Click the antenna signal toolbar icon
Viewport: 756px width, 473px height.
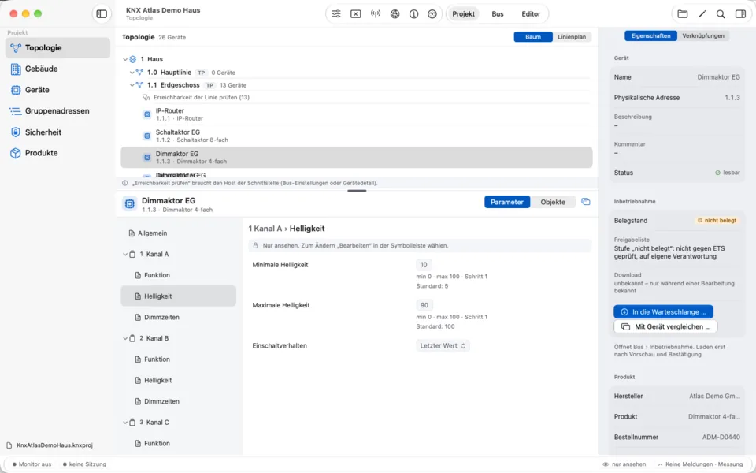click(x=376, y=14)
